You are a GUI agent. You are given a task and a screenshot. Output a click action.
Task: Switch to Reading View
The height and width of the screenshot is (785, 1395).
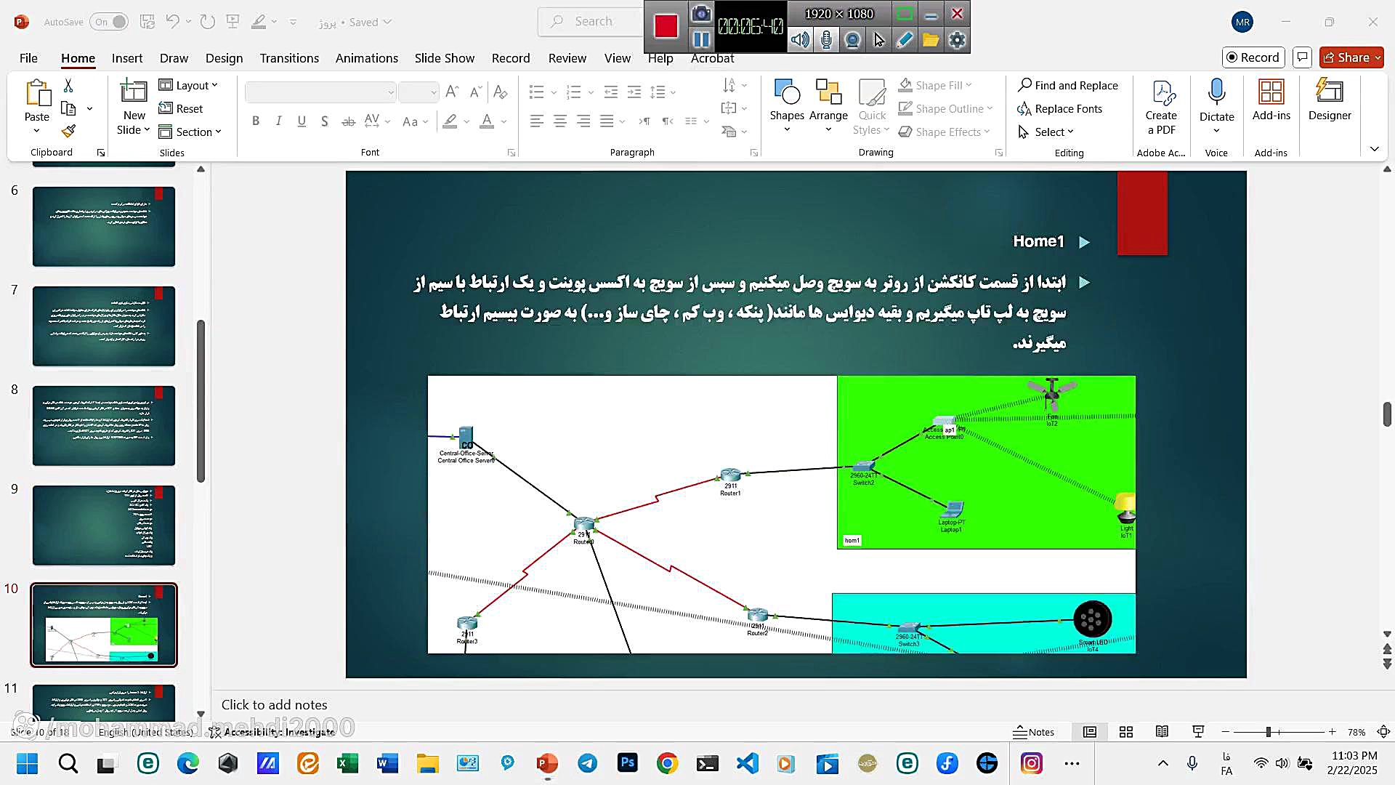[1162, 732]
